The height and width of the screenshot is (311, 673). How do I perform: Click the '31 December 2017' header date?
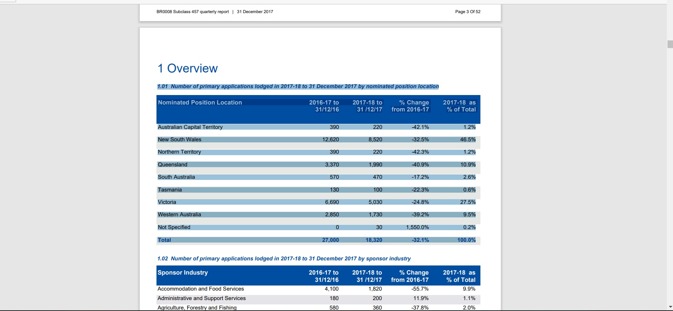coord(255,12)
